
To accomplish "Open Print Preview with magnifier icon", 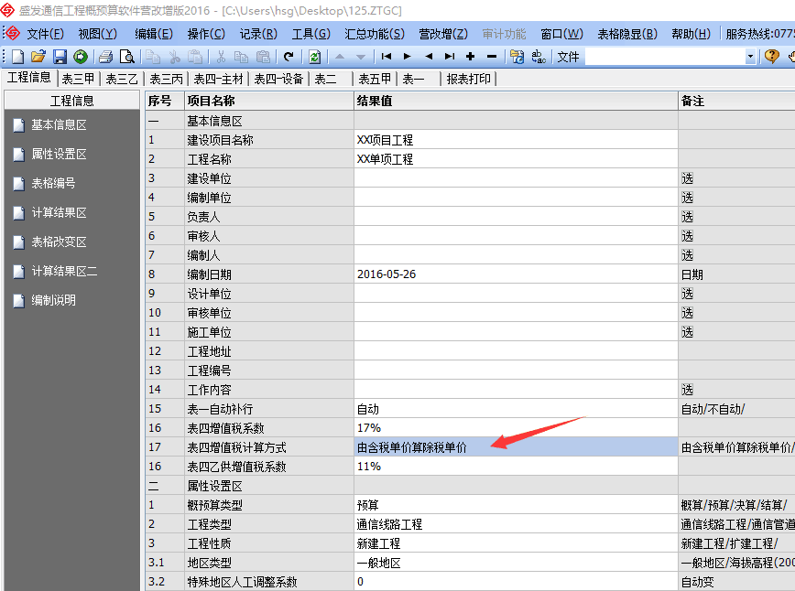I will click(x=126, y=57).
